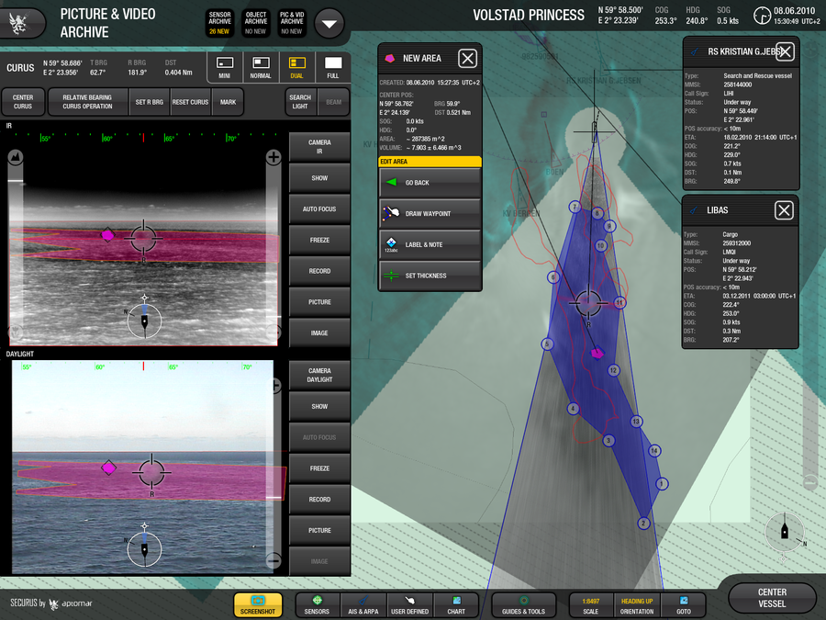The image size is (826, 620).
Task: Toggle Auto Focus for IR camera
Action: (x=319, y=209)
